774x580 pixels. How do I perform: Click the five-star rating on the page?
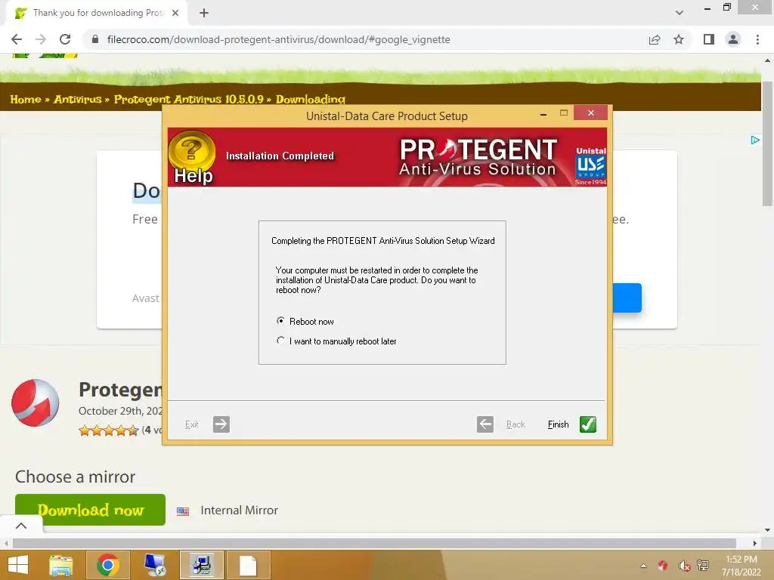tap(109, 430)
